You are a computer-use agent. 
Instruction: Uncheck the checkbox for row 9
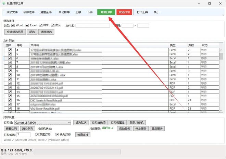click(10, 71)
